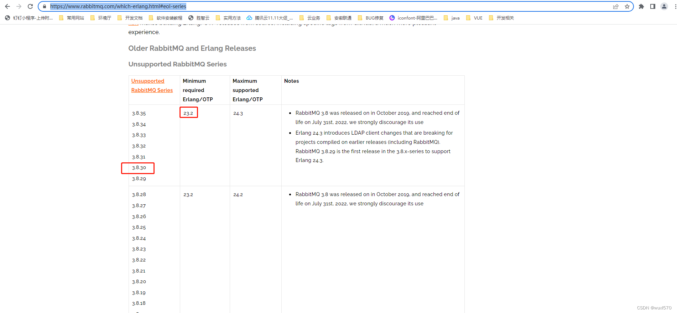Click the Maximum supported Erlang/OTP header

tap(248, 90)
